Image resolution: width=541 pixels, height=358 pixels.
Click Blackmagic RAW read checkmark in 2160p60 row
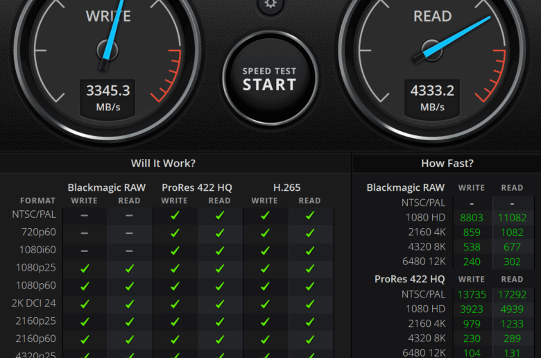point(130,340)
